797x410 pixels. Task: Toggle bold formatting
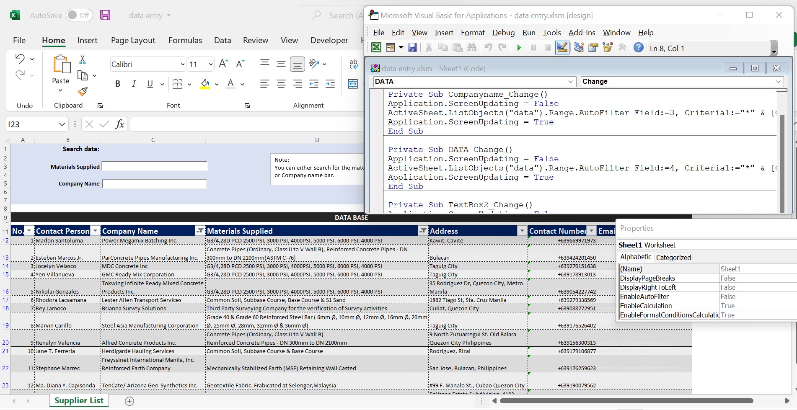[118, 84]
